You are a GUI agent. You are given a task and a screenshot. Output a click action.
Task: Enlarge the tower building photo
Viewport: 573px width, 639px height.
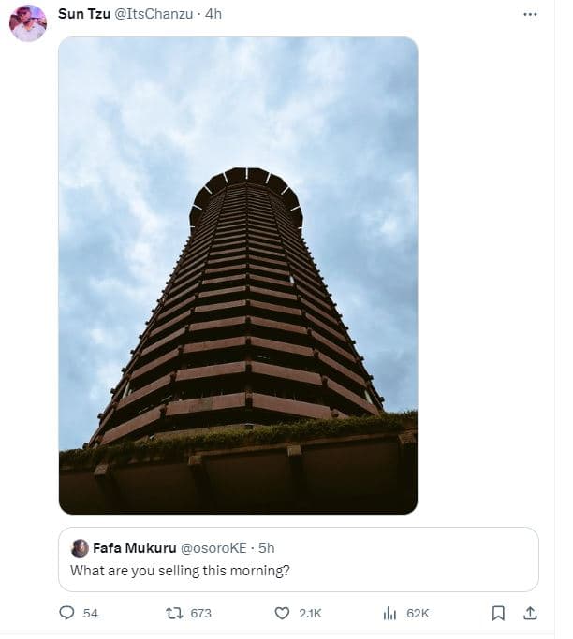pyautogui.click(x=238, y=275)
